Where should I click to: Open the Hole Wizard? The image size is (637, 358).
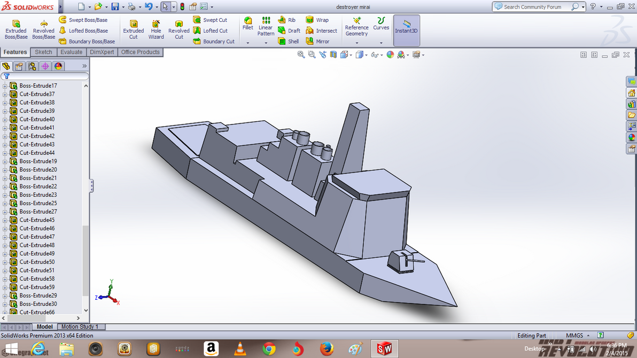(156, 30)
